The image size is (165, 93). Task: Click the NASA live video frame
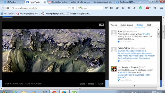[54, 51]
